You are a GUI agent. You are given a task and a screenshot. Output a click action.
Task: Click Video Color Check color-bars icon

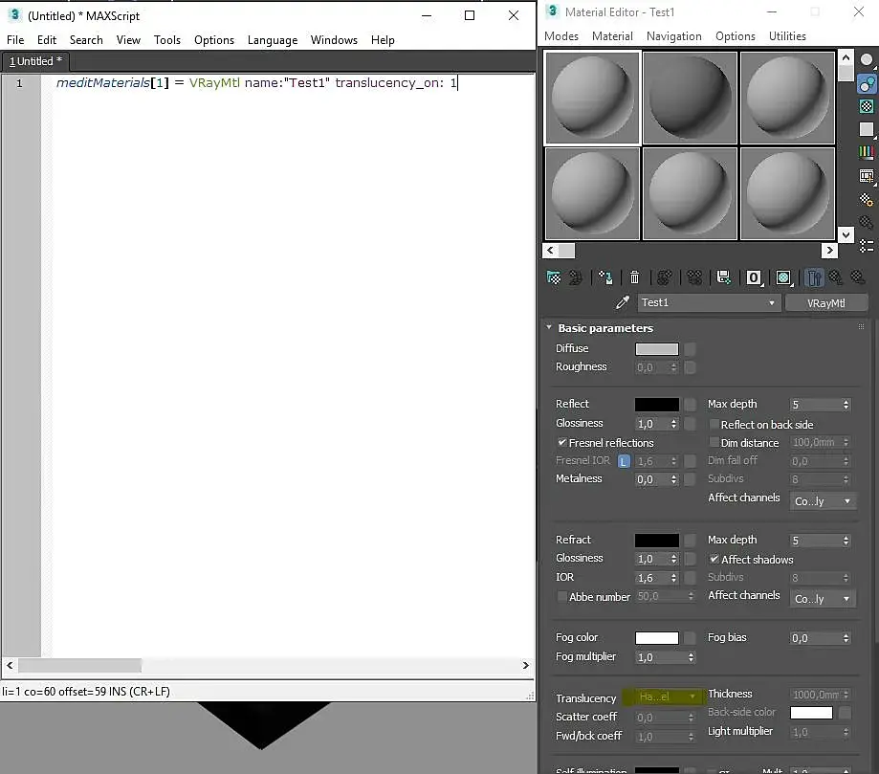[x=867, y=152]
